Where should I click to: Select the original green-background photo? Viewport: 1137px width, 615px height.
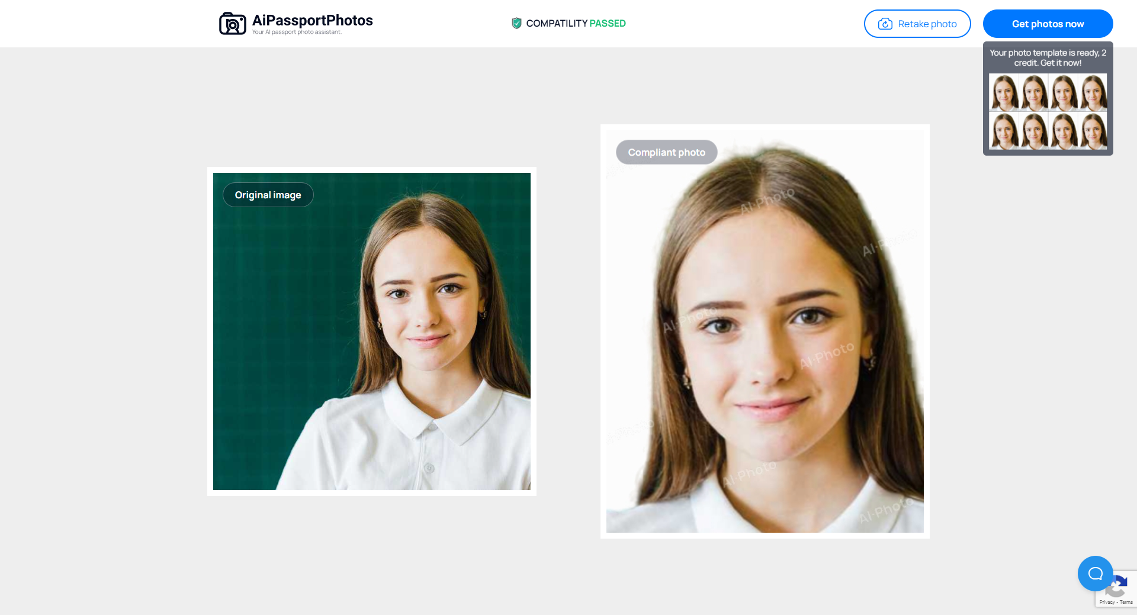tap(372, 355)
